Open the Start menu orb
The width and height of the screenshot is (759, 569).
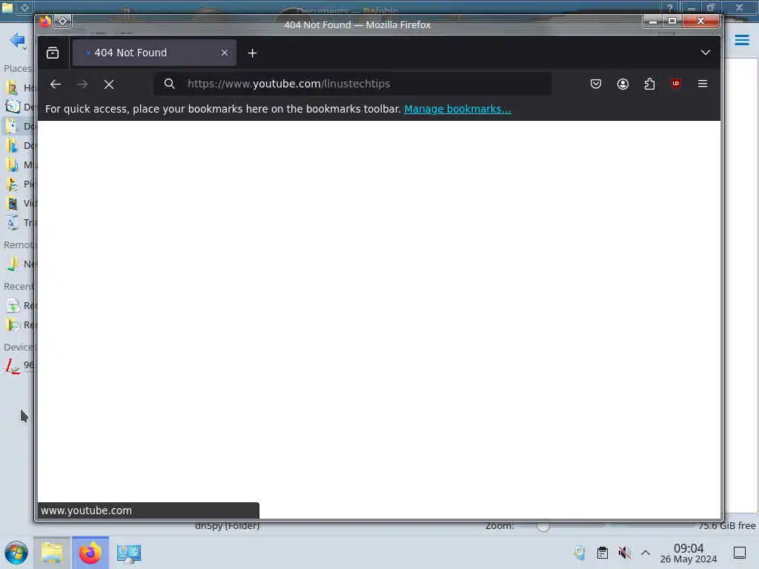pos(16,553)
